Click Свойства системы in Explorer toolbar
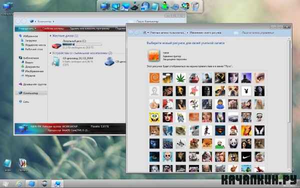This screenshot has width=300, height=188. [53, 29]
